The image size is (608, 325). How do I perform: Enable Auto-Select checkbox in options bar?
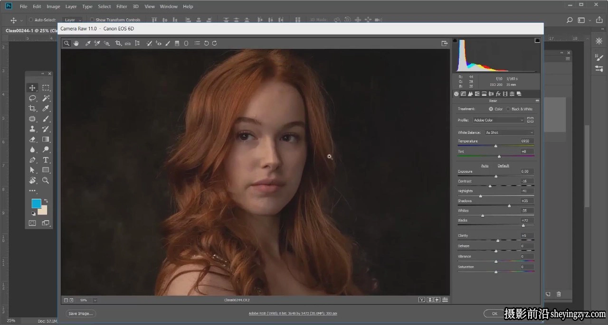[x=31, y=20]
